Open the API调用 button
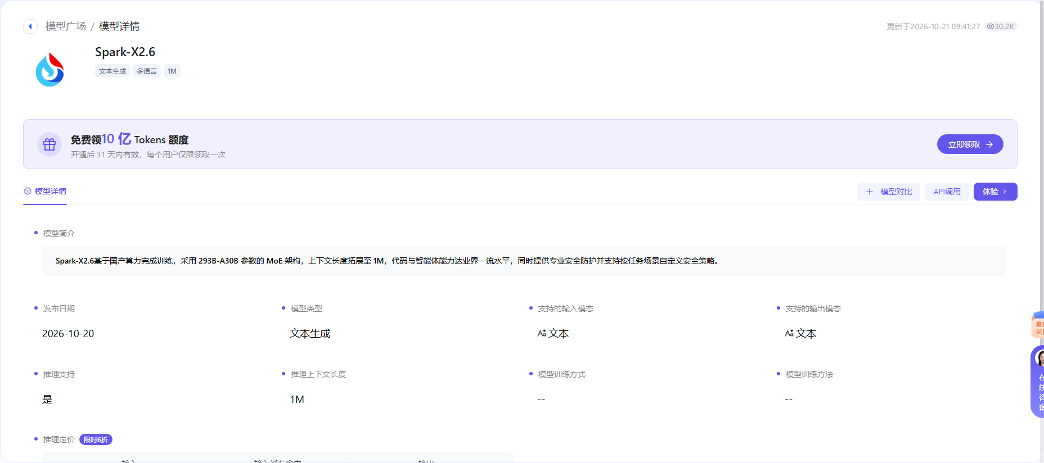This screenshot has height=463, width=1044. point(947,192)
